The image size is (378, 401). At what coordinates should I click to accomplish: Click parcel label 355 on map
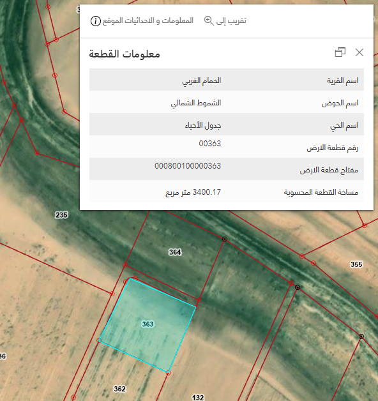pyautogui.click(x=356, y=264)
